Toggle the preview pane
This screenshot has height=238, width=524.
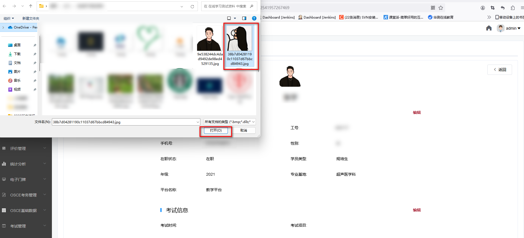[244, 18]
